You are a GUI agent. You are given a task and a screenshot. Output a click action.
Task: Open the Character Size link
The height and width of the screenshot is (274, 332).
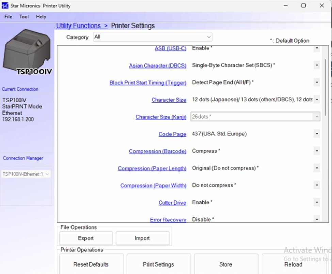click(x=169, y=100)
